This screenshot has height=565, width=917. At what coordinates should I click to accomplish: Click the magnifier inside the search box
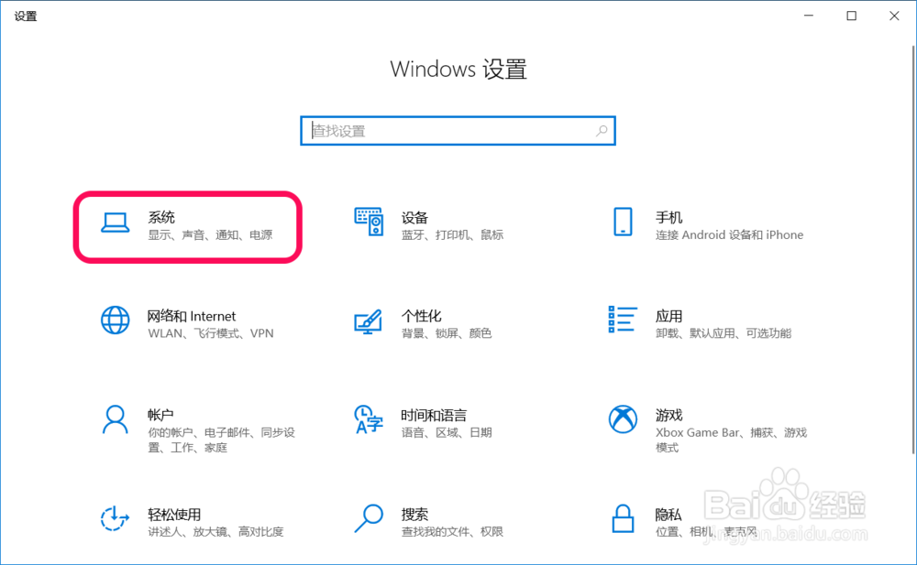(601, 130)
